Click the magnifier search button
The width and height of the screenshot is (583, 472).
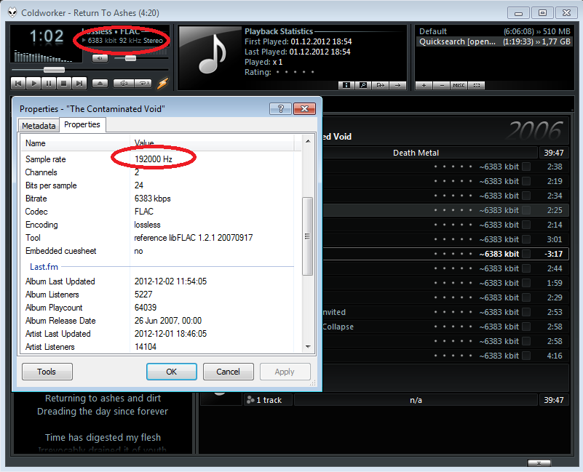[363, 86]
